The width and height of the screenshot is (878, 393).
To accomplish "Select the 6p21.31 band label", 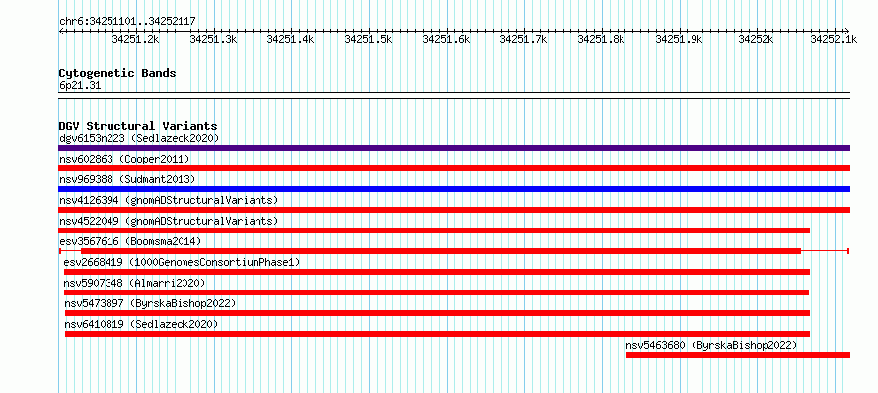I will 80,86.
